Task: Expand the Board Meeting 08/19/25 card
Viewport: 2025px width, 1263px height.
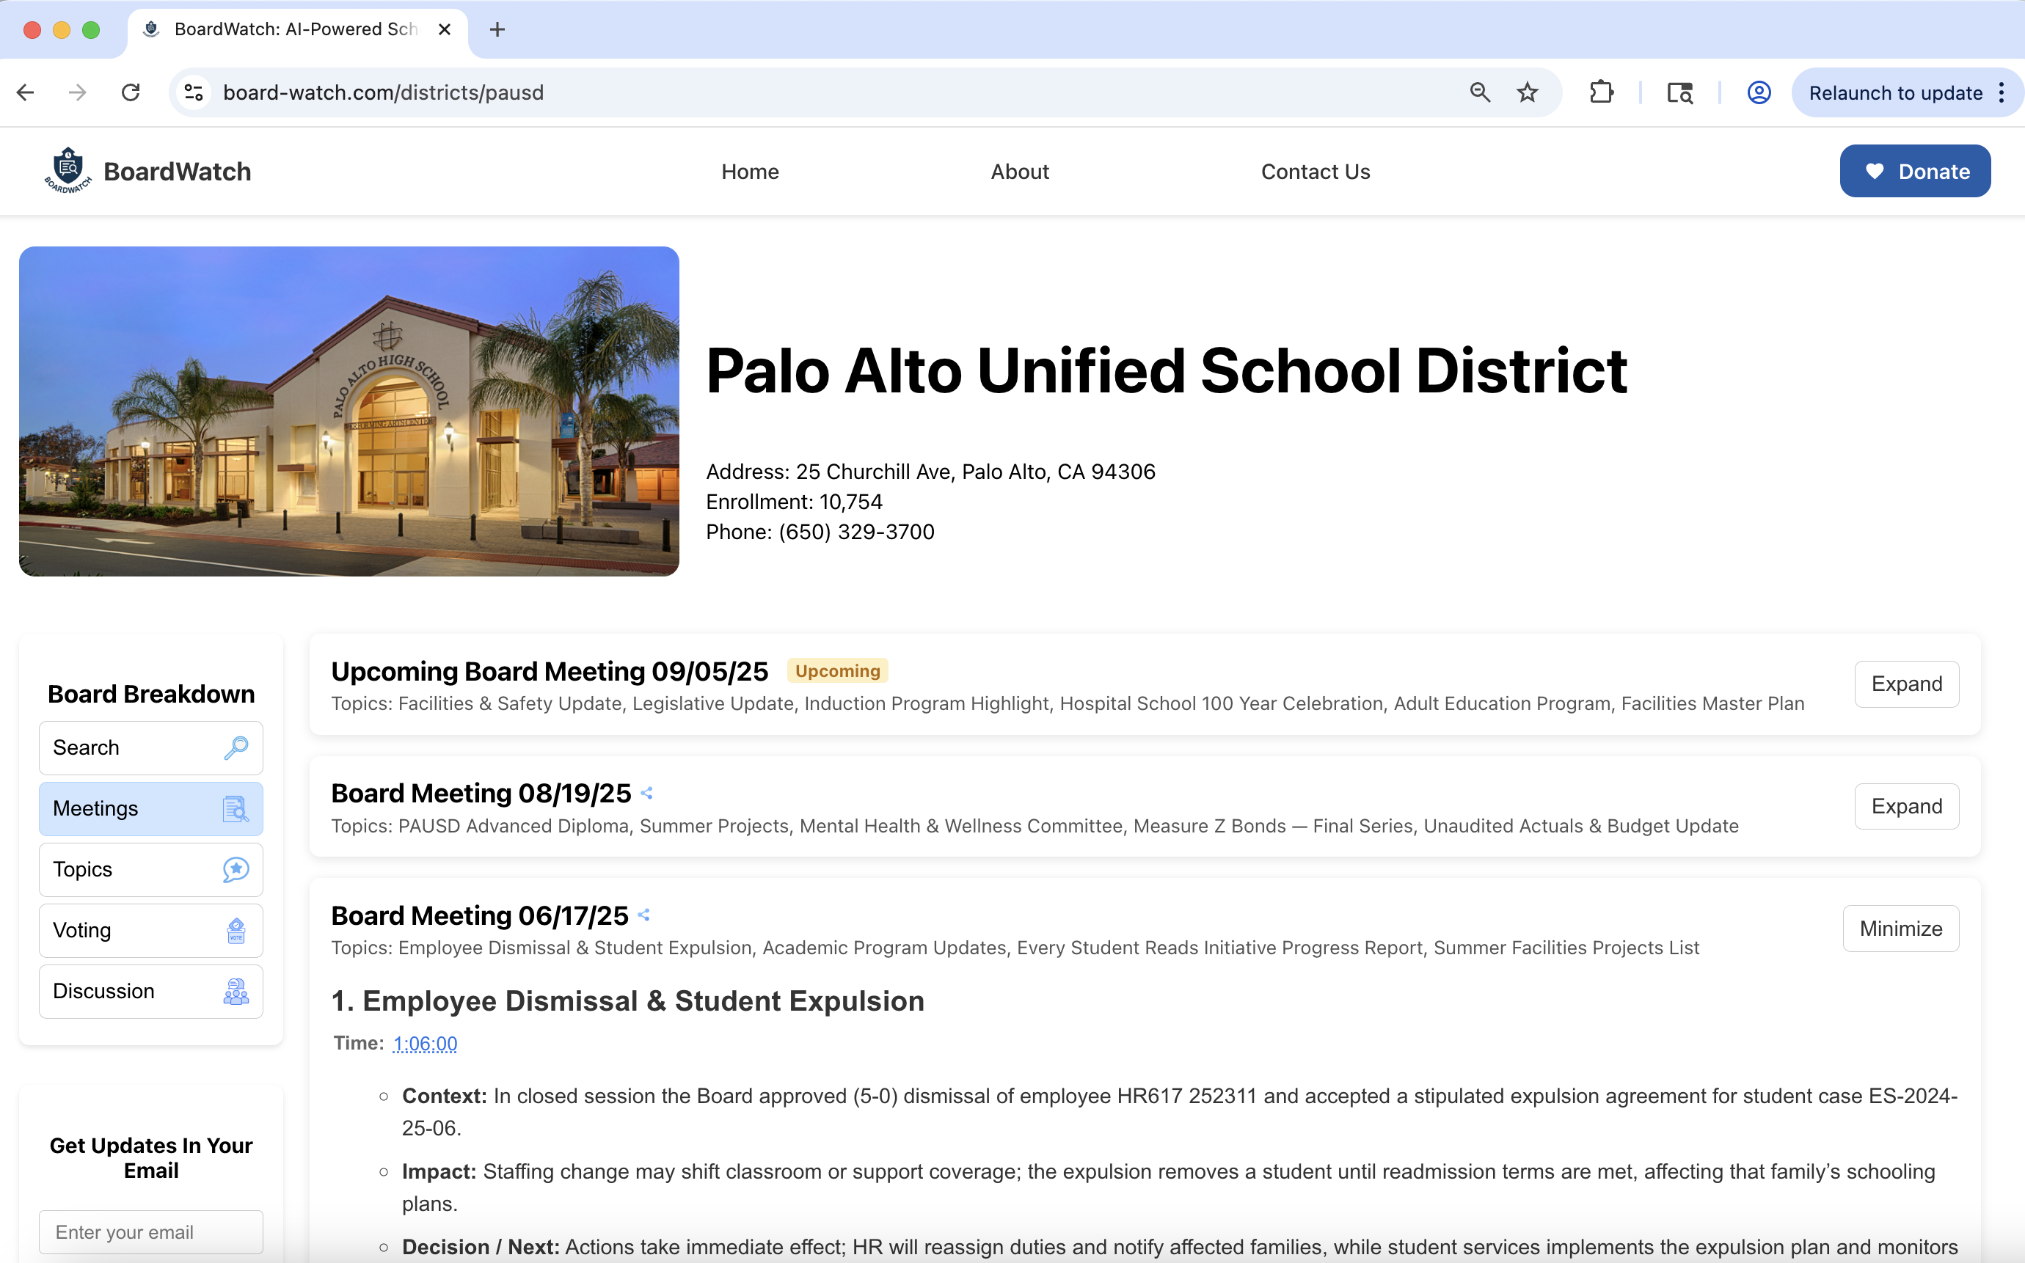Action: (x=1905, y=806)
